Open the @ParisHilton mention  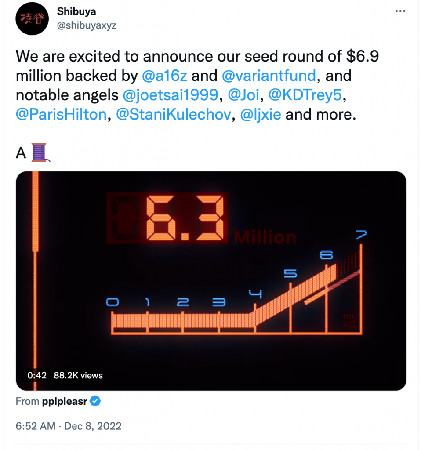(61, 114)
